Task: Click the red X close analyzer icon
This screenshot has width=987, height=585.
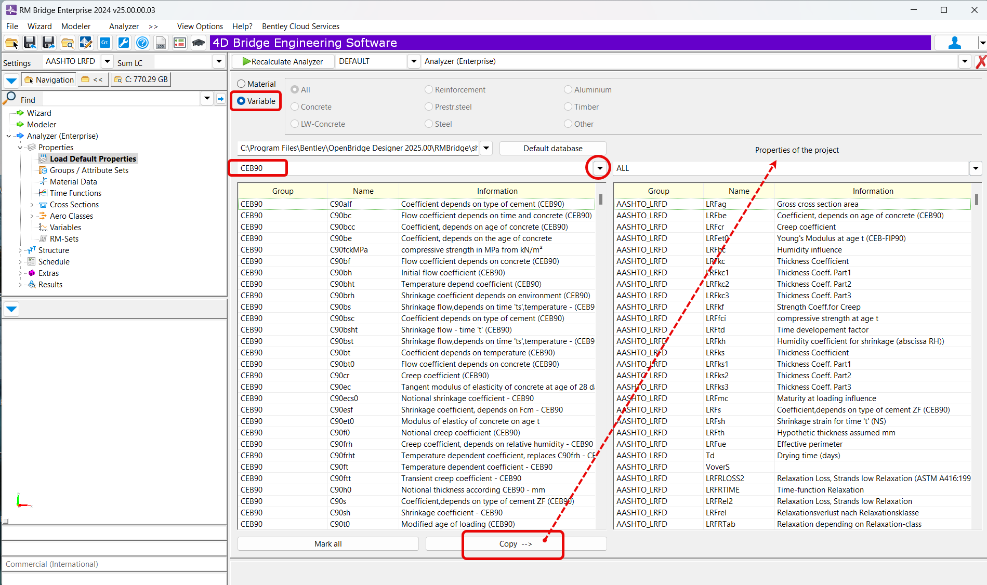Action: [x=980, y=62]
